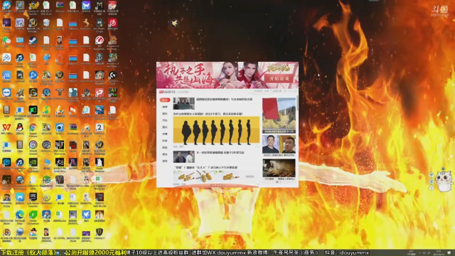Select the World of Warships anchor icon
This screenshot has height=256, width=455.
click(x=100, y=58)
